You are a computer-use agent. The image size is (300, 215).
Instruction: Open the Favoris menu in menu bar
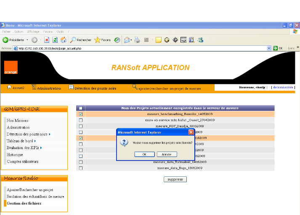point(48,31)
